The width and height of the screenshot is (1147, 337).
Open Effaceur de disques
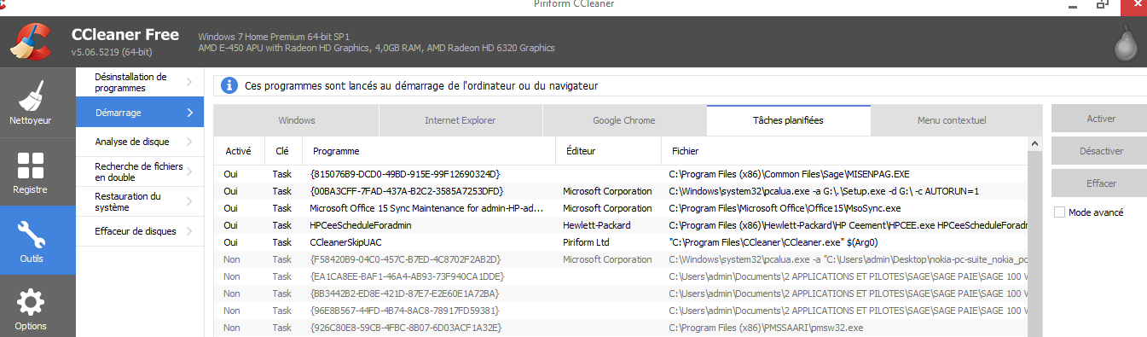(140, 231)
